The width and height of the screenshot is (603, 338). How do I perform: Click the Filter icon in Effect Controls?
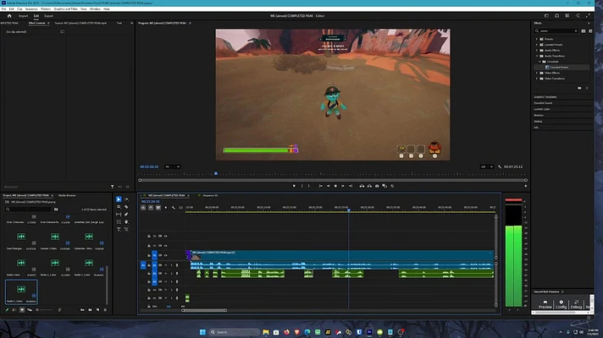pyautogui.click(x=113, y=187)
